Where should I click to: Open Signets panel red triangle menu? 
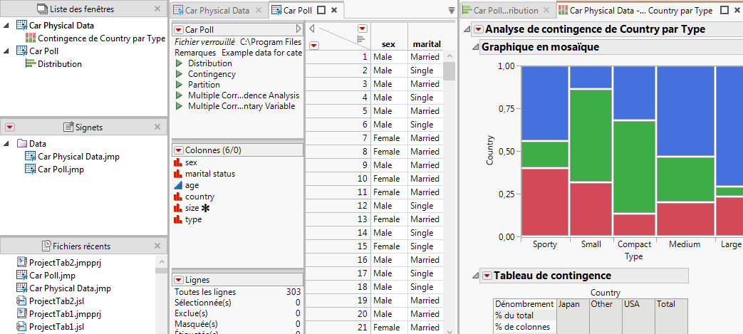tap(11, 127)
